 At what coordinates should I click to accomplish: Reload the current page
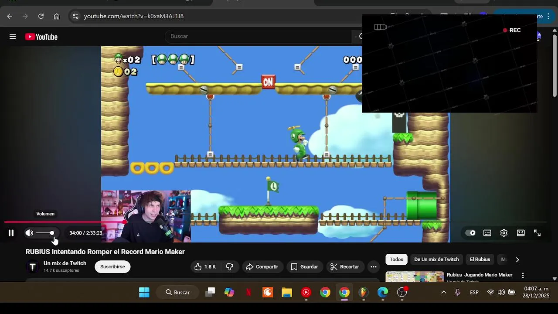pyautogui.click(x=41, y=16)
